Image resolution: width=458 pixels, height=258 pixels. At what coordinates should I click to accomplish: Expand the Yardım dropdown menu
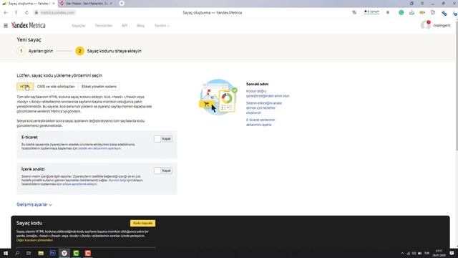(x=162, y=26)
